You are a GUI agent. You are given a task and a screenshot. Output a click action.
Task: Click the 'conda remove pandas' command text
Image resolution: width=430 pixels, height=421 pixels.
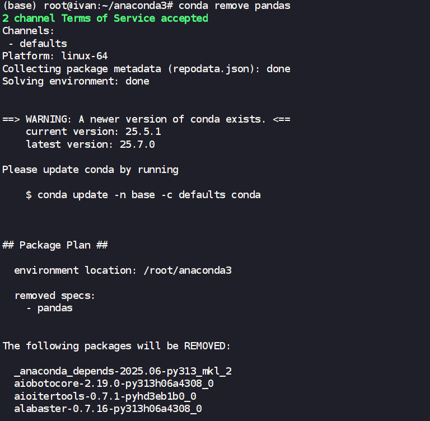[x=235, y=6]
